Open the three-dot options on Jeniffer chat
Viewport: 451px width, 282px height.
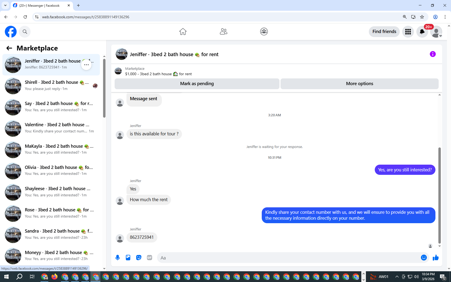86,65
